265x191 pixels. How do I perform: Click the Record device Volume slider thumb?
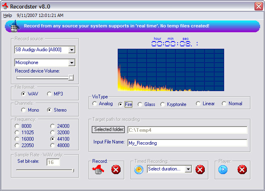click(x=71, y=78)
